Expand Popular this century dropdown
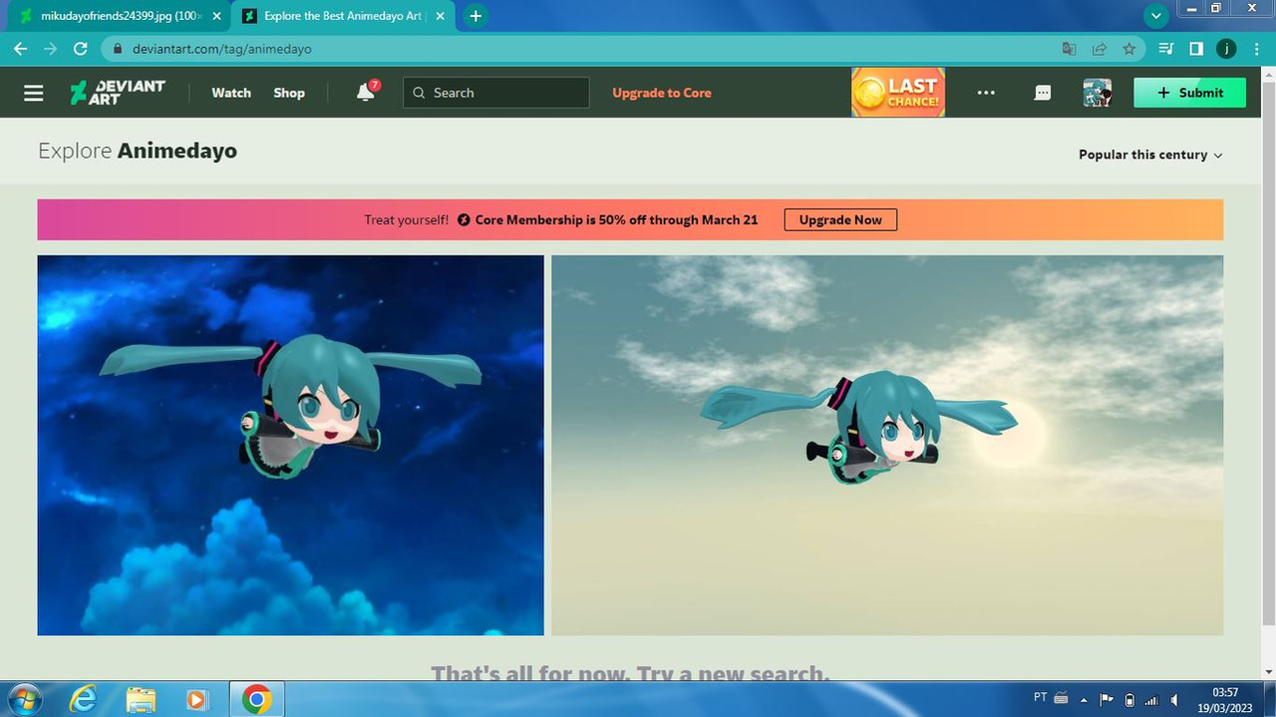The image size is (1276, 717). click(x=1150, y=155)
